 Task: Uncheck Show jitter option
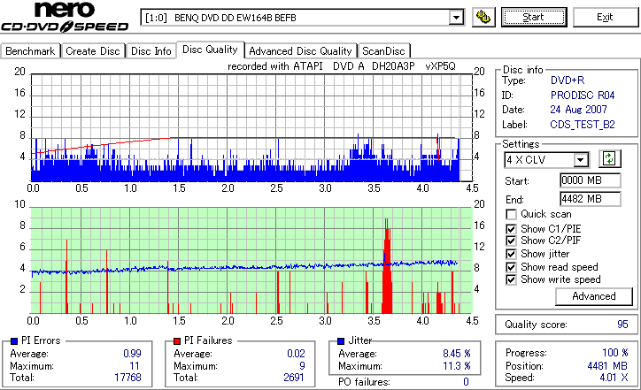[511, 254]
